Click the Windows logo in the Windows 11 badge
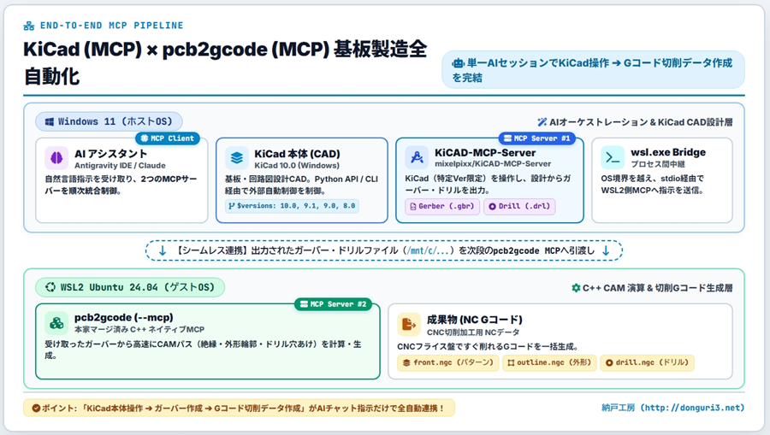Viewport: 770px width, 435px height. [x=50, y=121]
